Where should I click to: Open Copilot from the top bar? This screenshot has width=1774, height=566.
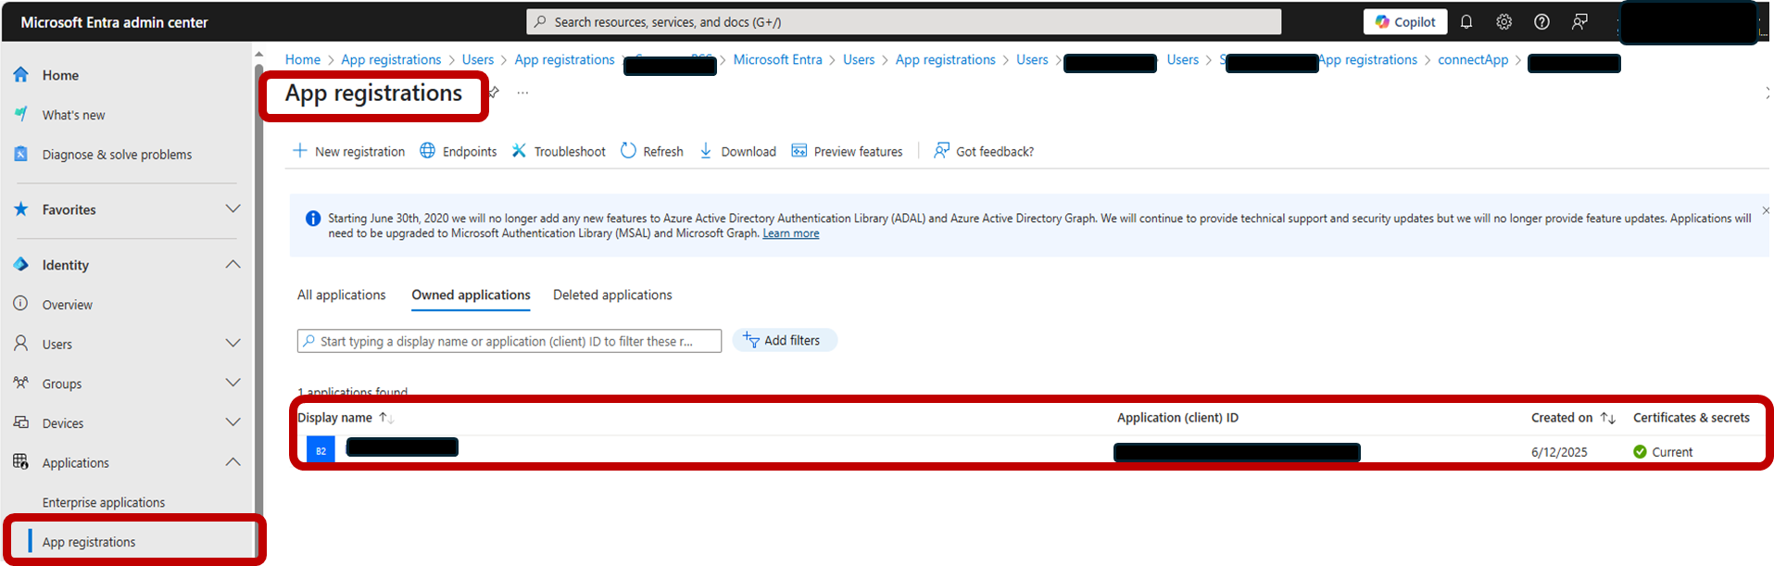coord(1404,22)
